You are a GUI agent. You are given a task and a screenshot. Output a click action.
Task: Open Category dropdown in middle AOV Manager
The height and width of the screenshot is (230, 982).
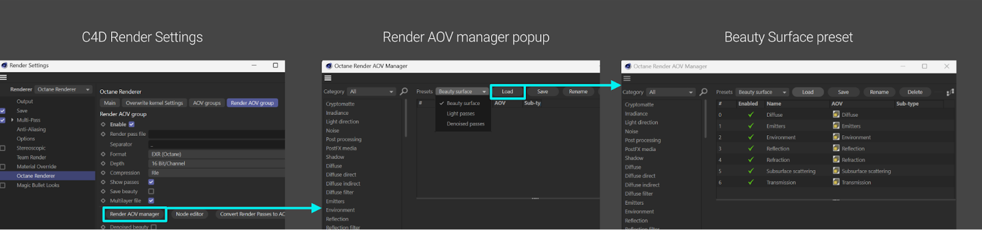coord(371,92)
